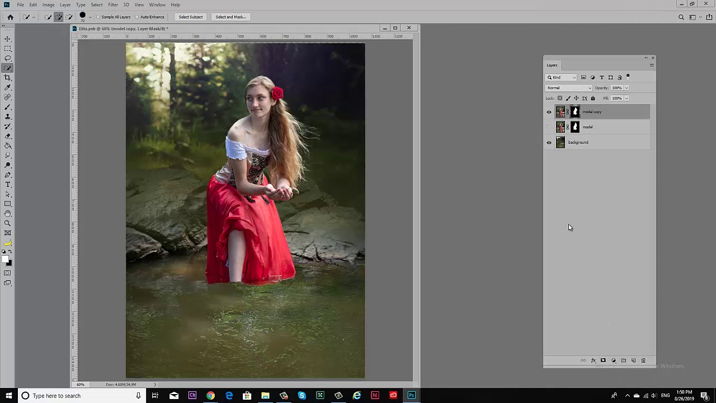Open the Kind filter dropdown
The height and width of the screenshot is (403, 716).
pos(562,77)
